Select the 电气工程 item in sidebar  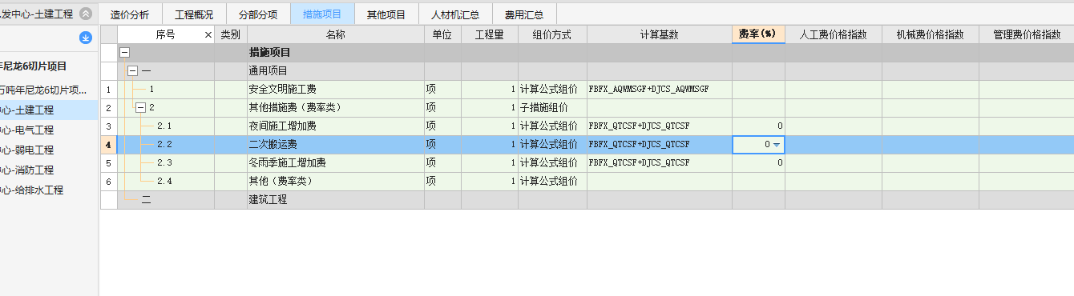pos(49,130)
